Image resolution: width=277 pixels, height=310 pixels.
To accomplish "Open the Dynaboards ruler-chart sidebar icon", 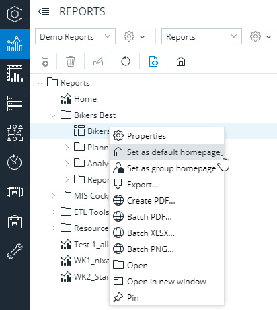I will coord(15,73).
